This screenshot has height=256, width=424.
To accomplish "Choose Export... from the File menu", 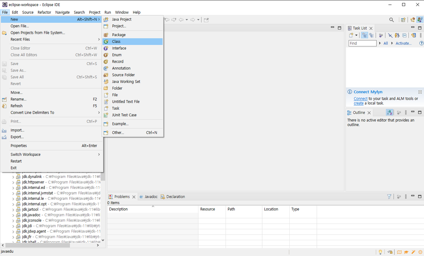I will tap(51, 137).
